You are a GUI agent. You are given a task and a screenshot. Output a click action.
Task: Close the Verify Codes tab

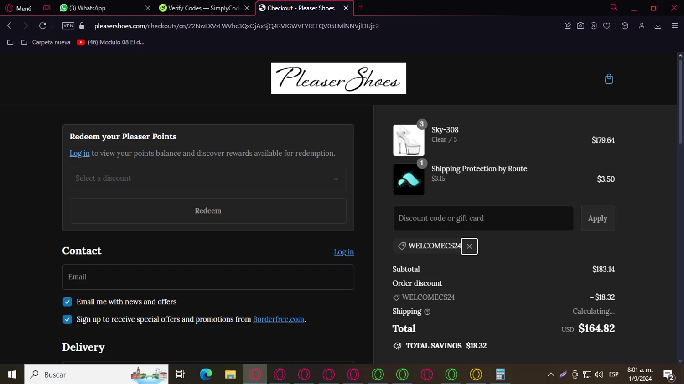tap(247, 8)
